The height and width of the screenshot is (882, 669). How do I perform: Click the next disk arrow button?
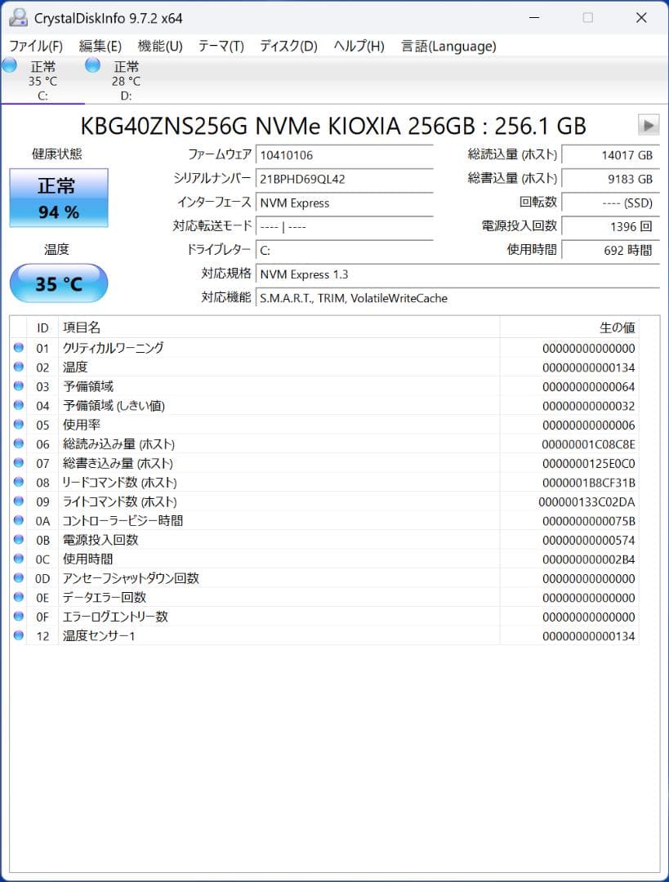click(x=649, y=125)
